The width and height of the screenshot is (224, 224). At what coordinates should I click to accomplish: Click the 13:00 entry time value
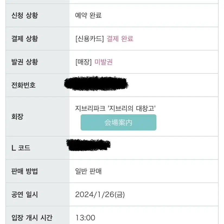pos(85,218)
